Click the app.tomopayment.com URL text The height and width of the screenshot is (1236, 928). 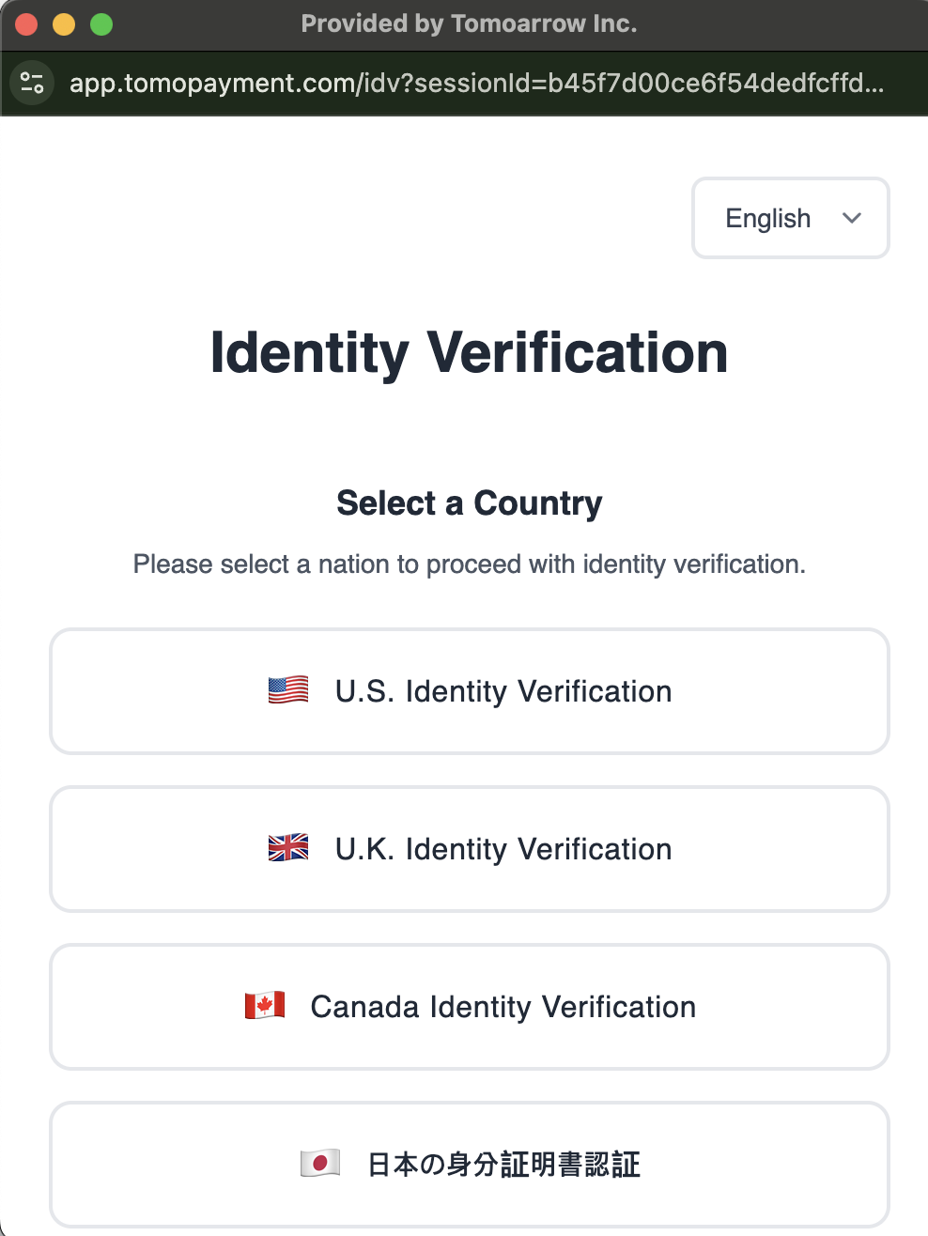(475, 83)
